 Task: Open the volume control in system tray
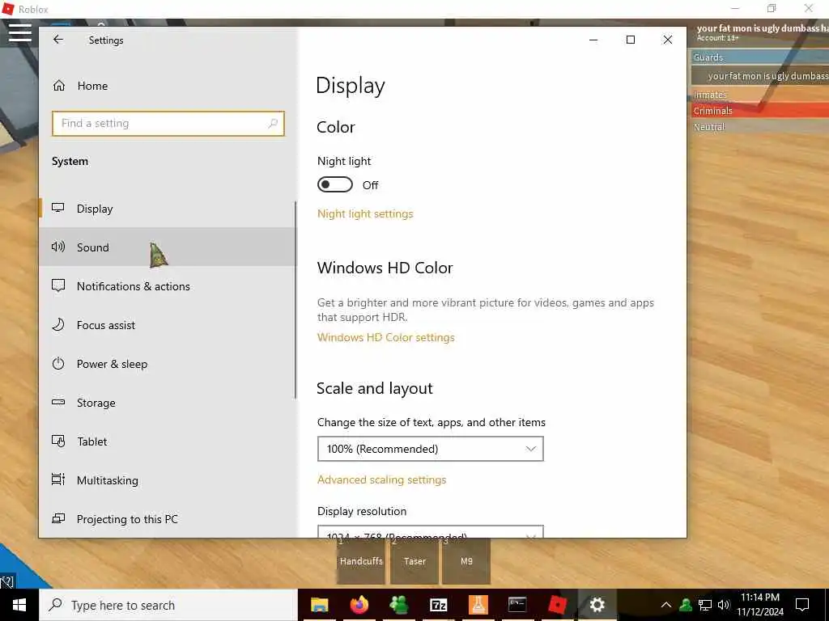click(724, 605)
